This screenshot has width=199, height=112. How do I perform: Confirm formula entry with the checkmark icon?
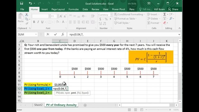click(x=55, y=34)
